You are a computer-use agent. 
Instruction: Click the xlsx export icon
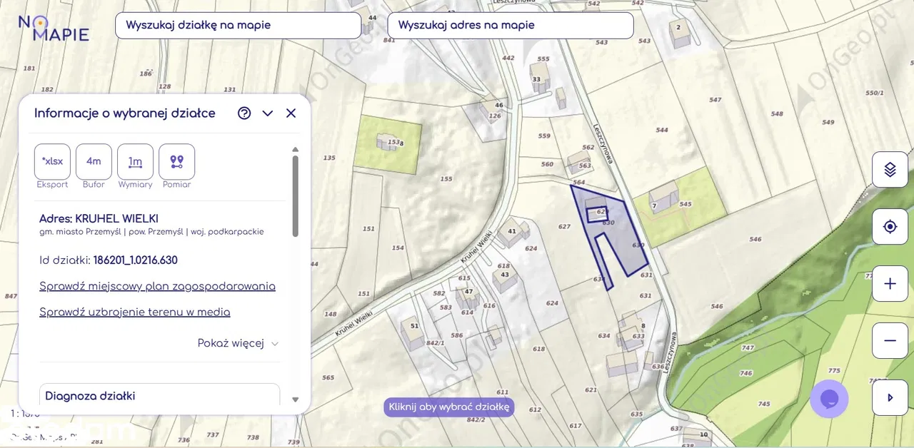point(52,161)
